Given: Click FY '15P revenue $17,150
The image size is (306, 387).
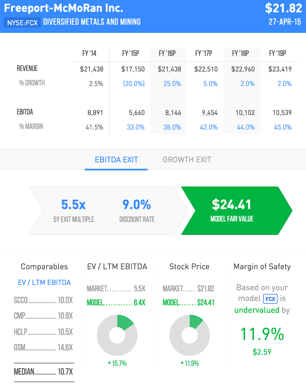Looking at the screenshot, I should pyautogui.click(x=133, y=69).
